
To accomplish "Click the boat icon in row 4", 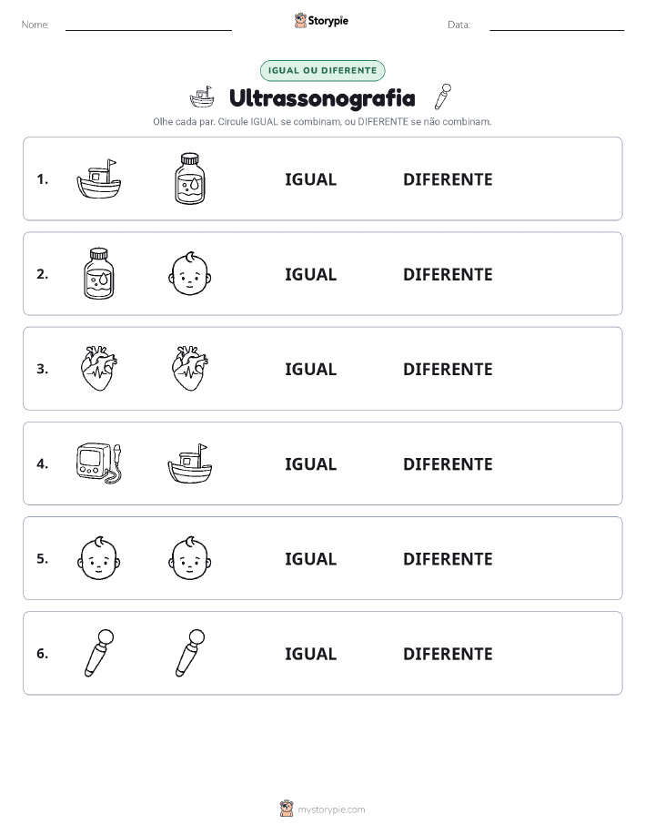I will pos(190,463).
